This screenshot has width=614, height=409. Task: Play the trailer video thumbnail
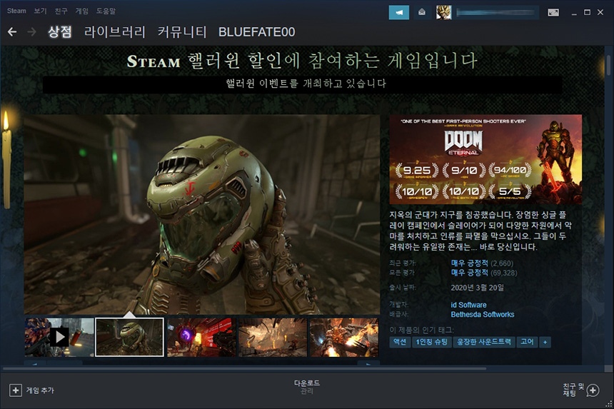59,337
